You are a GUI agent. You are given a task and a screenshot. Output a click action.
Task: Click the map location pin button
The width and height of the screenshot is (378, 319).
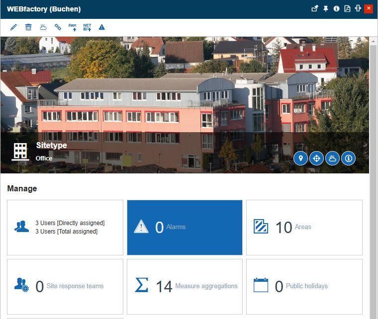[300, 159]
